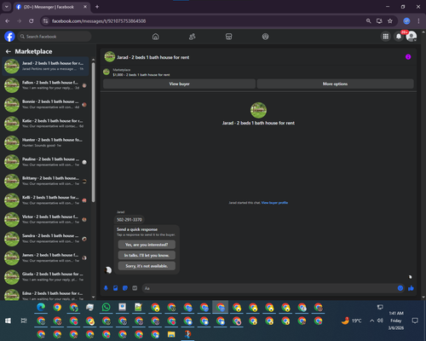
Task: Send the quick reply "Sorry, it's not available."
Action: point(147,266)
